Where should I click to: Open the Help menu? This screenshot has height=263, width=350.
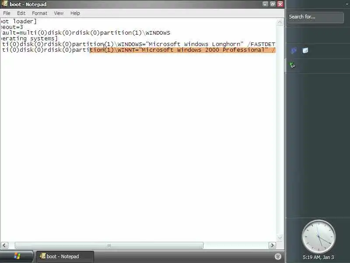(x=75, y=13)
